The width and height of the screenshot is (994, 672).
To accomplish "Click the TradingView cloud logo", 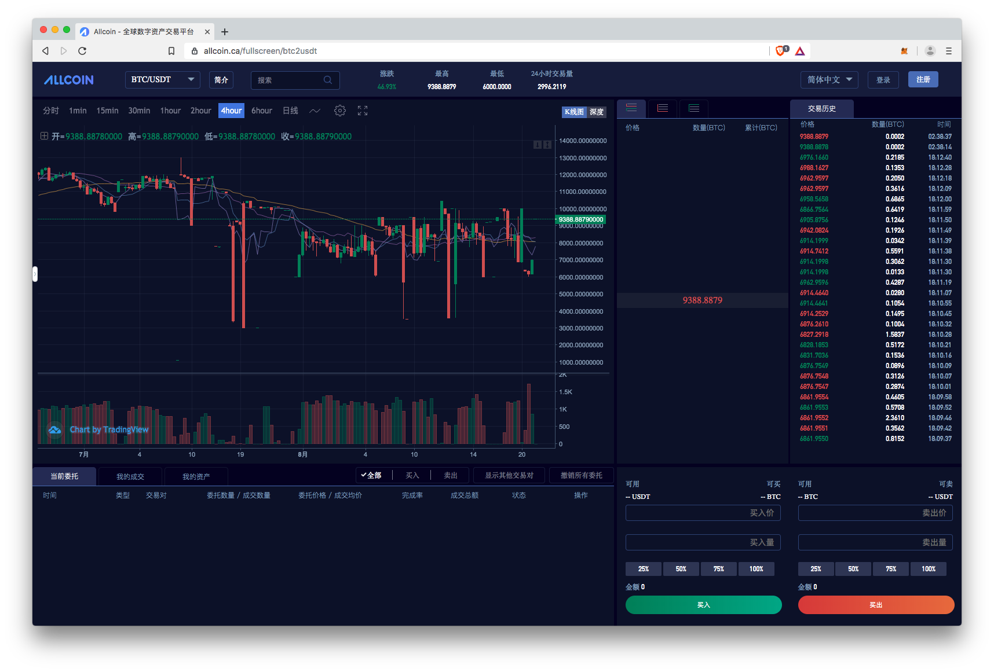I will point(55,429).
